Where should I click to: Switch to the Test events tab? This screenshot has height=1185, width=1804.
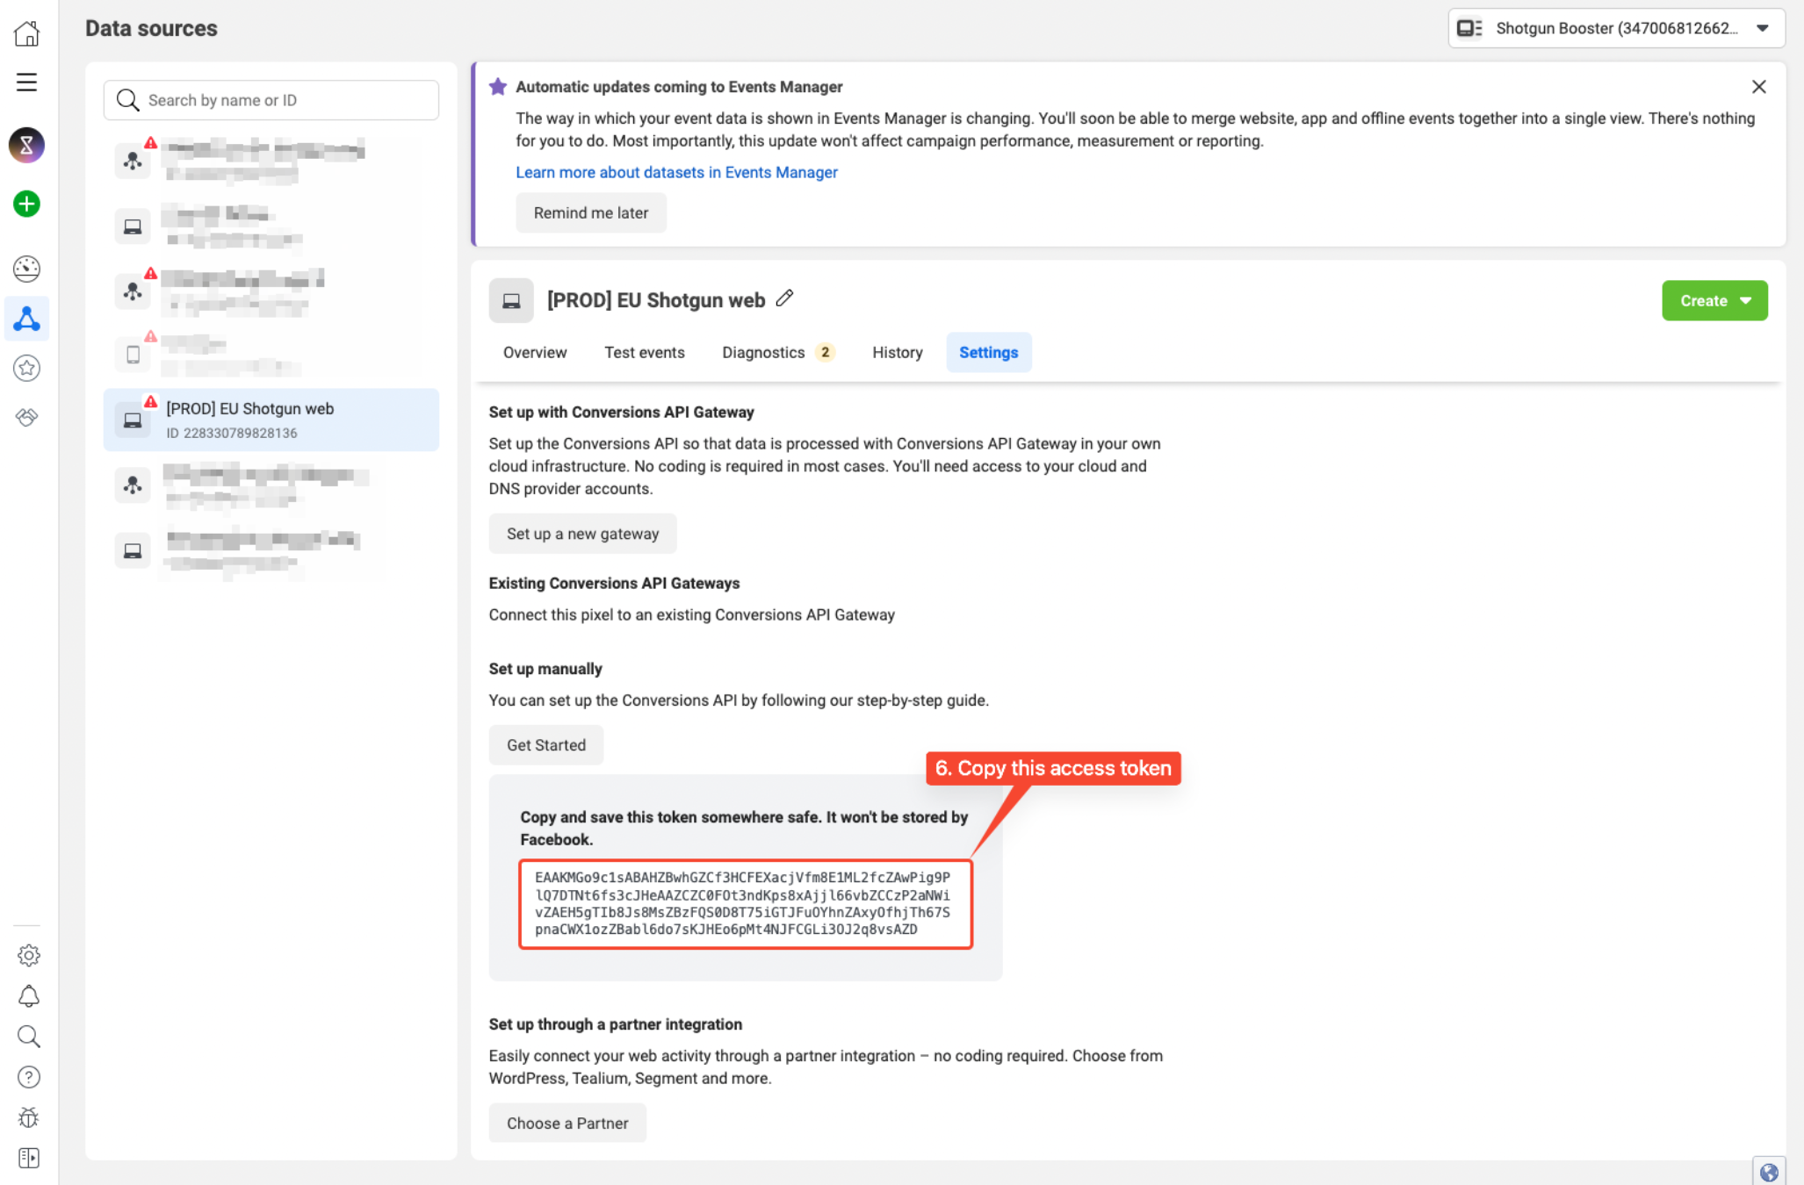tap(645, 352)
